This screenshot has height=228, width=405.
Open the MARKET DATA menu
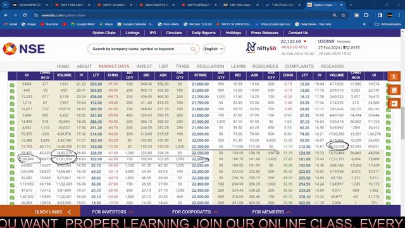pos(114,66)
